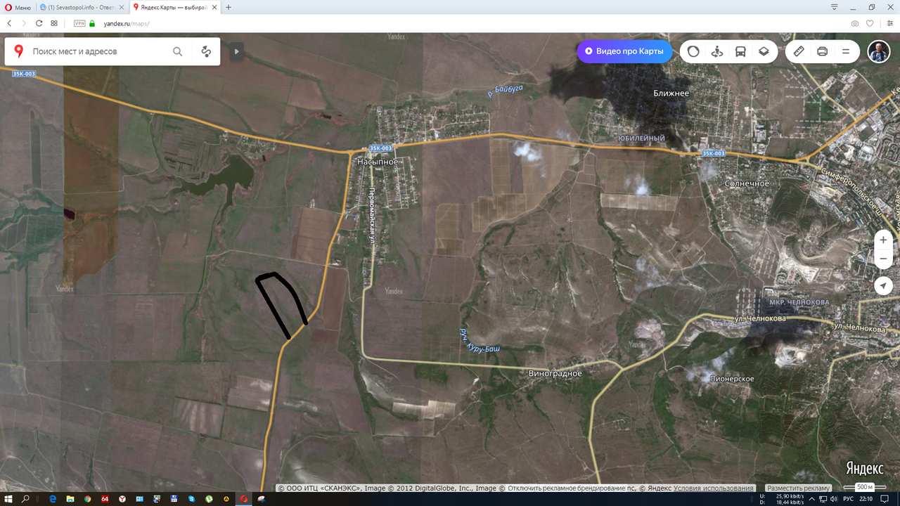
Task: Open the Windows Start menu
Action: pos(8,499)
